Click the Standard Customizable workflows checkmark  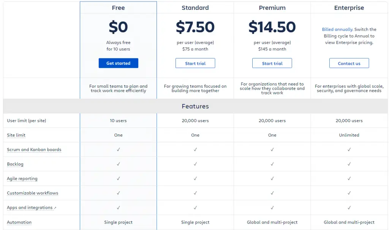pos(195,193)
